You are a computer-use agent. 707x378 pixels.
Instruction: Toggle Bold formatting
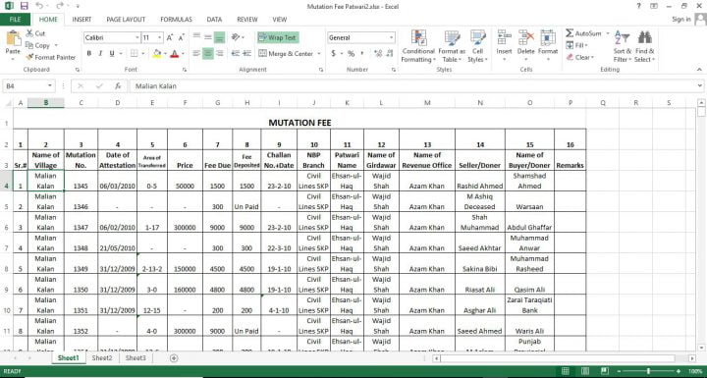click(x=89, y=53)
